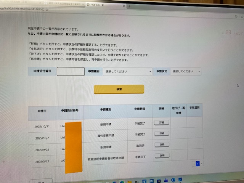Select page 1 in pagination
Screen dimensions: 244x183
point(197,164)
